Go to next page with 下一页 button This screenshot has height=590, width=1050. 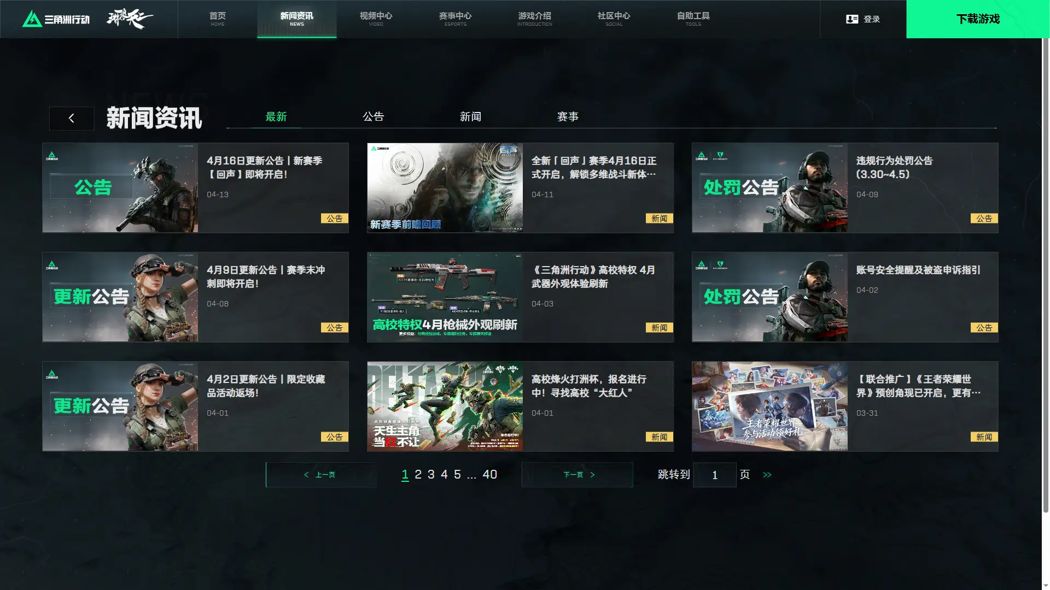[x=577, y=475]
